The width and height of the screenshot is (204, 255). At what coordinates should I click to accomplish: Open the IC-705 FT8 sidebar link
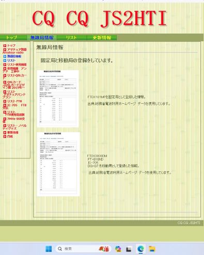[14, 106]
